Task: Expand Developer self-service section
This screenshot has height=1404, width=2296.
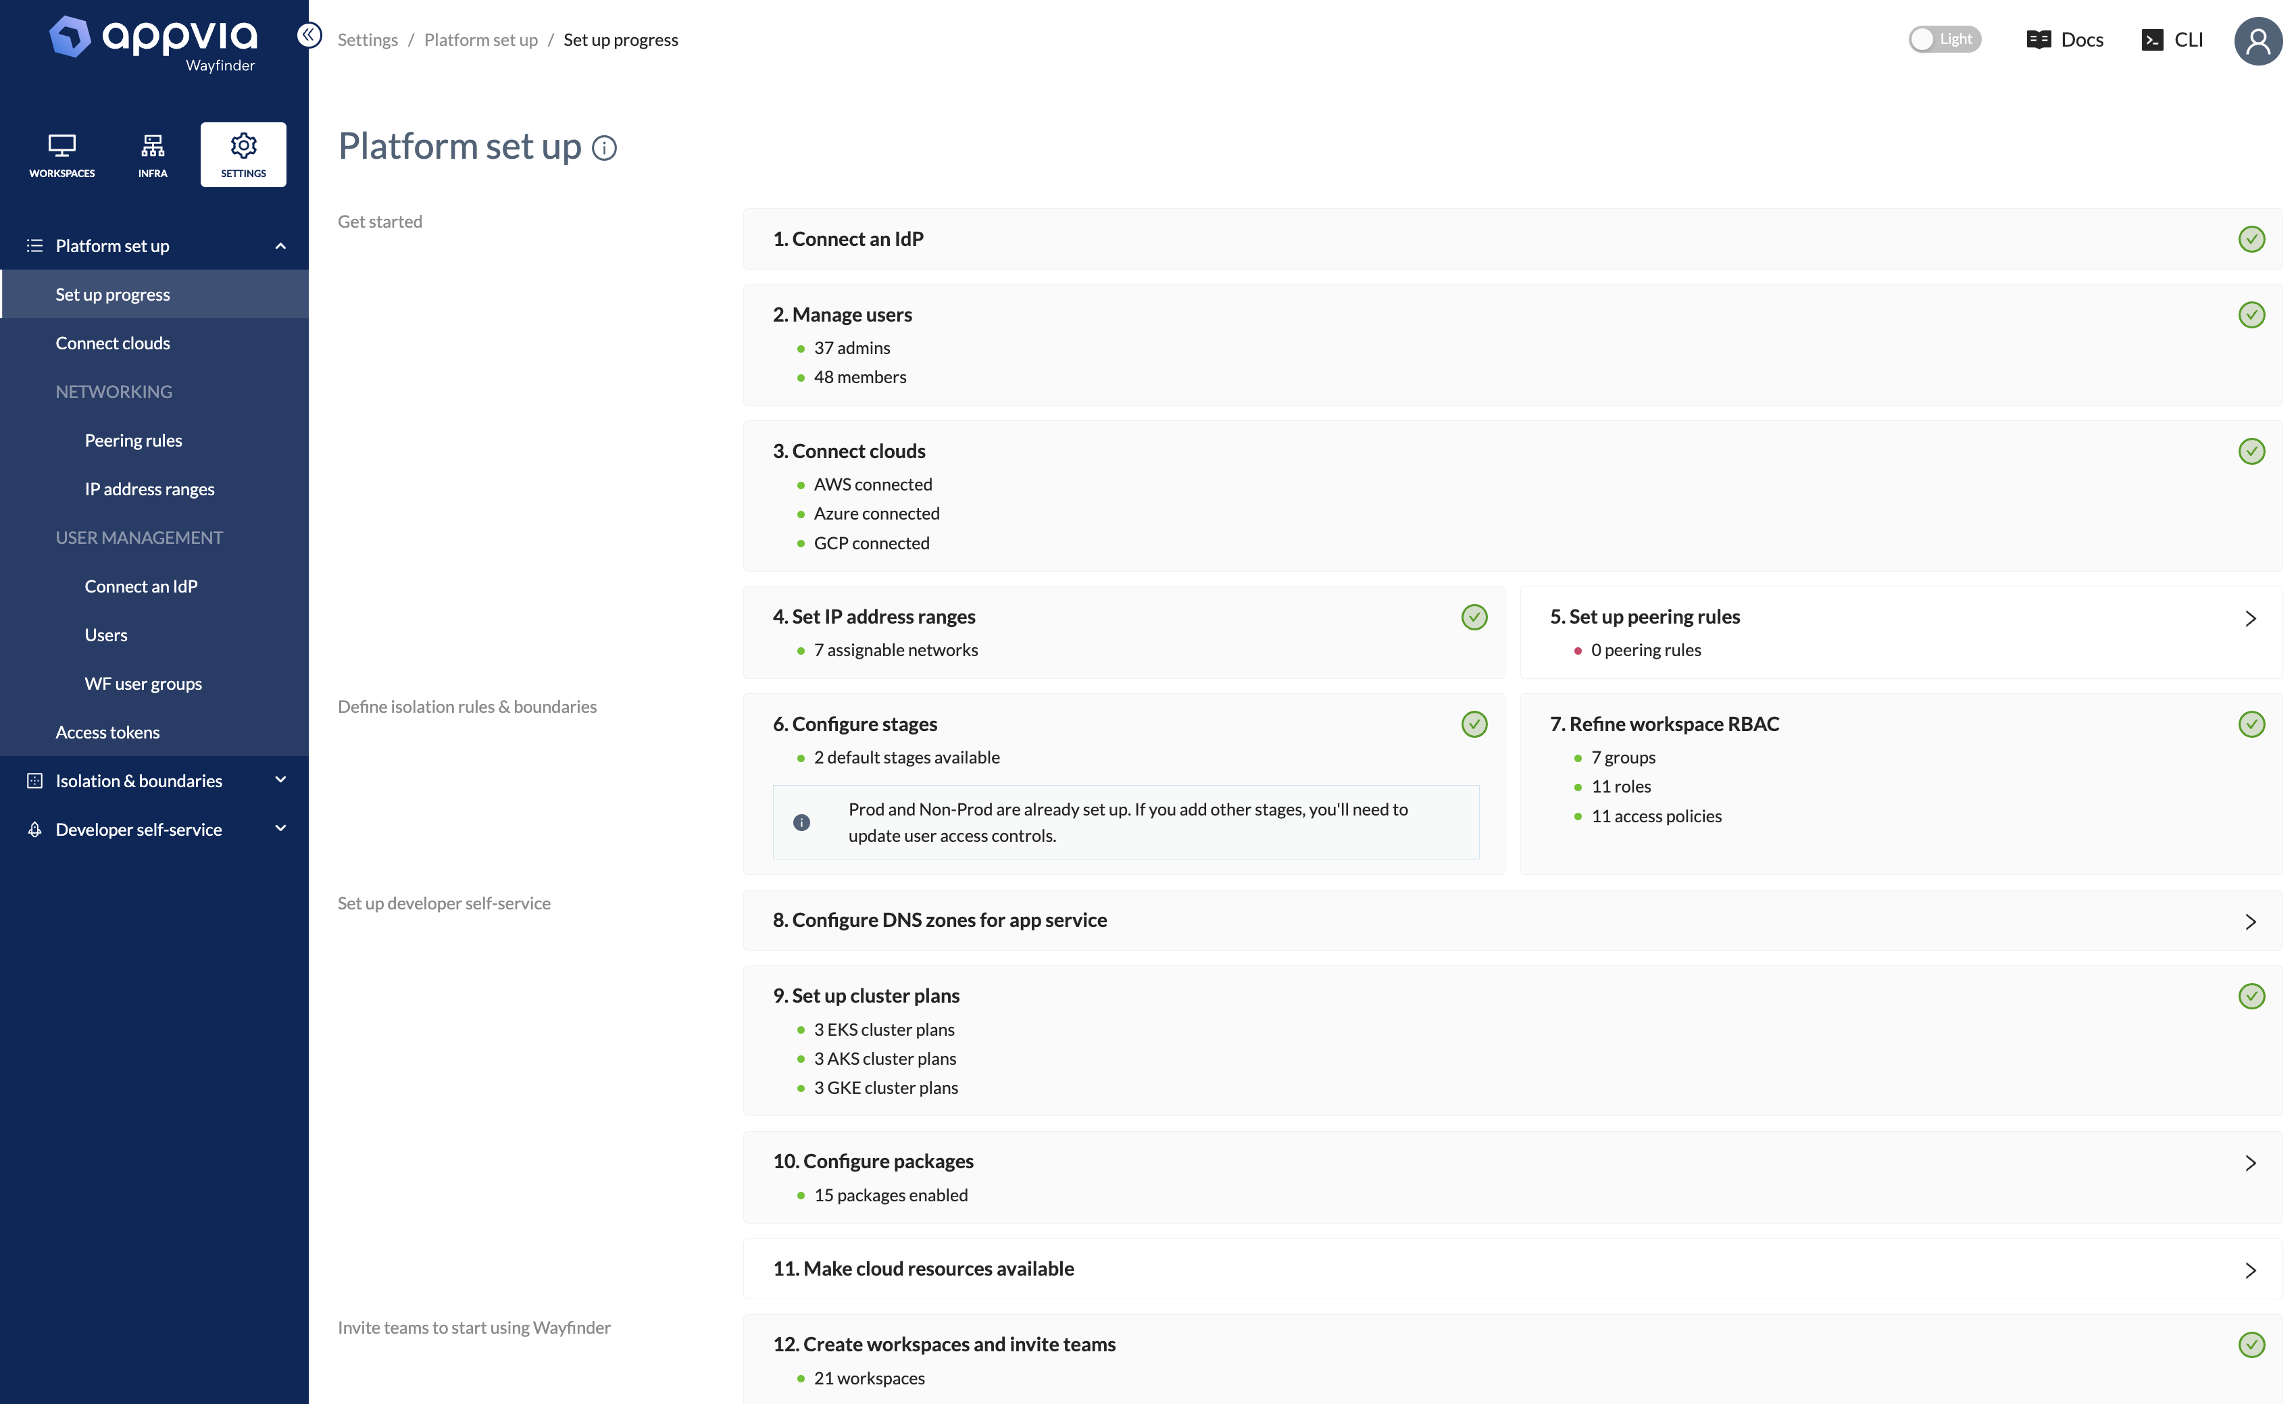Action: pos(280,829)
